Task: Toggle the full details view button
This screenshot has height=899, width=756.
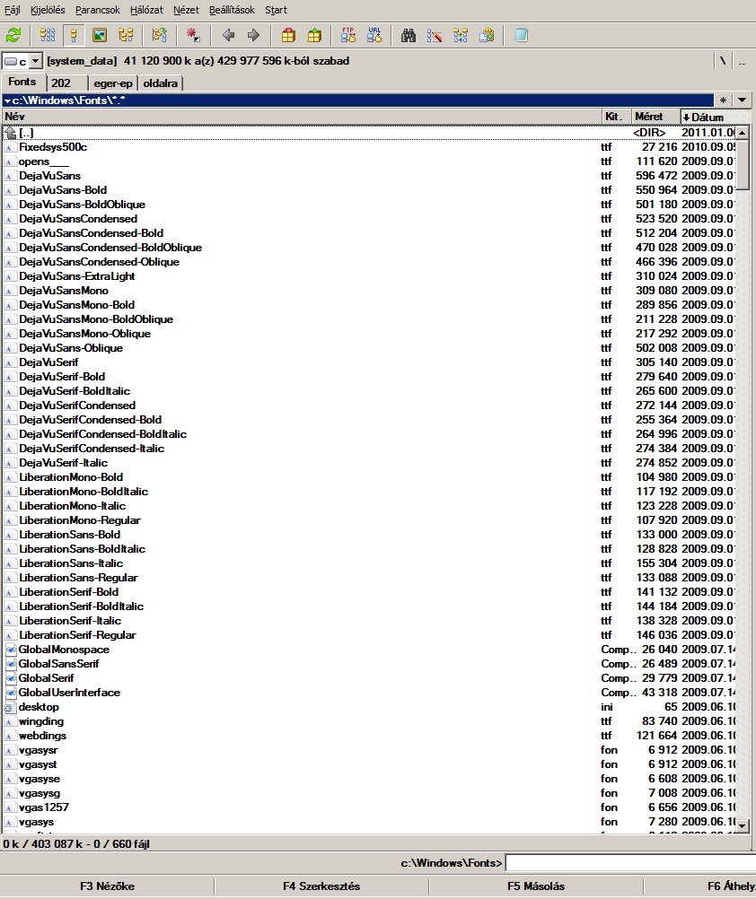Action: click(74, 36)
